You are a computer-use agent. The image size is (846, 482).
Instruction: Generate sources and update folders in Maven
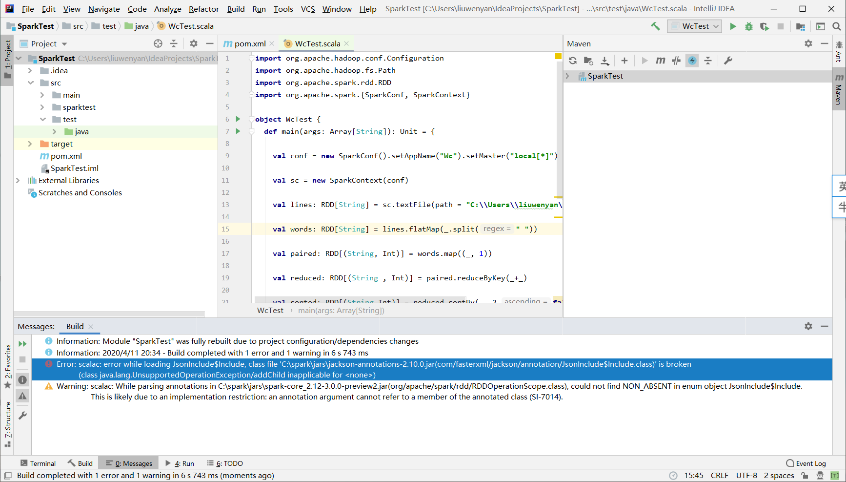click(x=588, y=61)
